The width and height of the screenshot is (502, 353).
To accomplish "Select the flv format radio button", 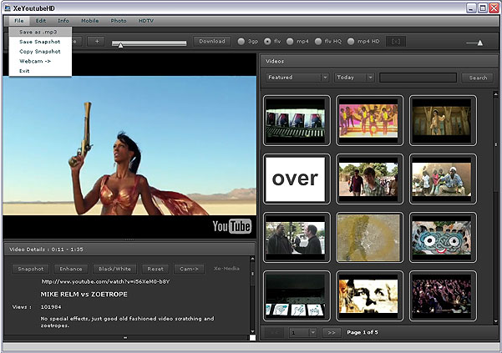I will click(x=267, y=42).
